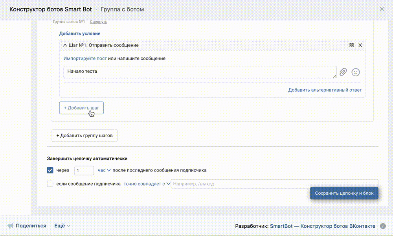393x236 pixels.
Task: Uncheck the "через 1 час" checkbox
Action: tap(50, 170)
